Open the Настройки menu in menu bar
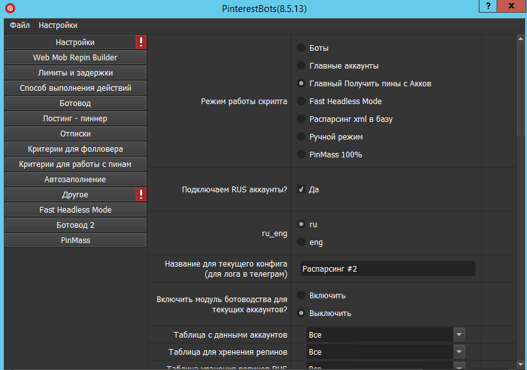The height and width of the screenshot is (370, 527). pyautogui.click(x=58, y=25)
